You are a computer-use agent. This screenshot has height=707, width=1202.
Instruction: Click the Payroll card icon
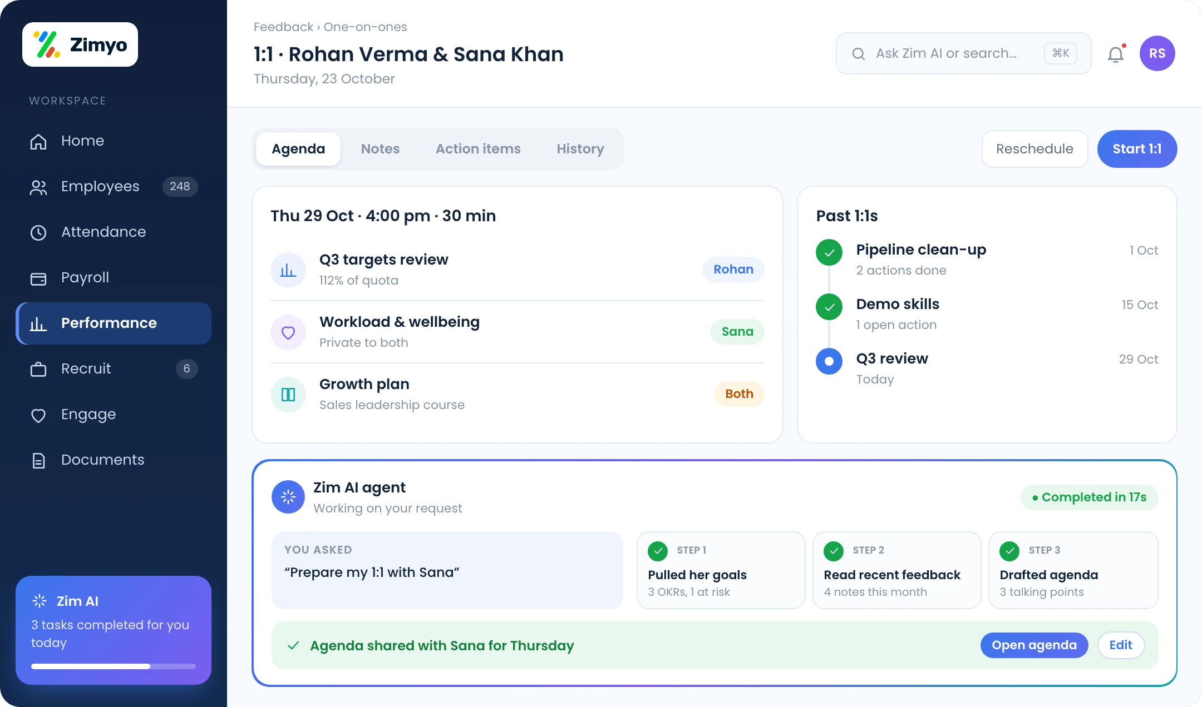[x=38, y=278]
